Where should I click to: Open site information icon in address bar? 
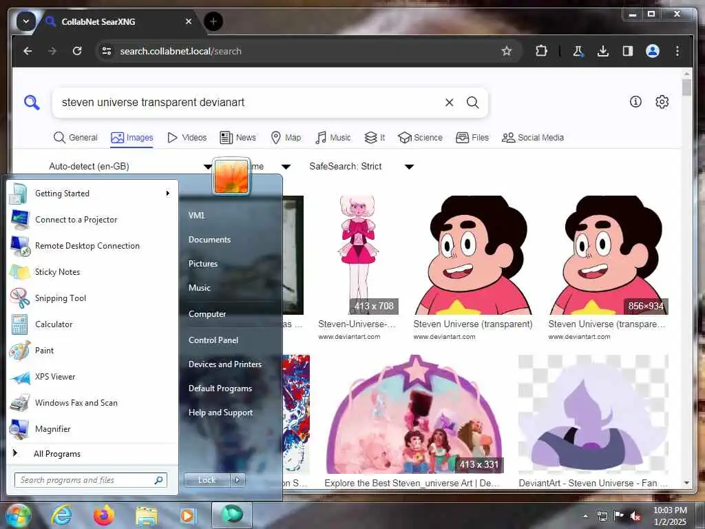coord(107,51)
